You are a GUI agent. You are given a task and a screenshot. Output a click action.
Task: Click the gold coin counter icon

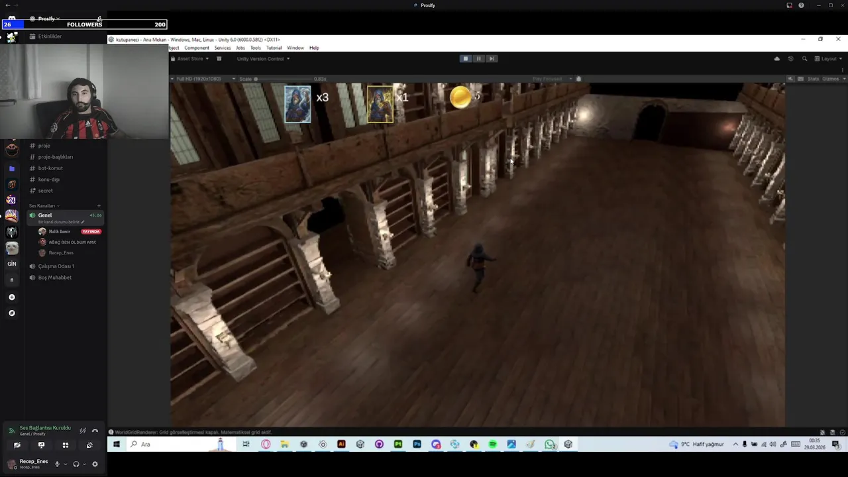tap(460, 97)
